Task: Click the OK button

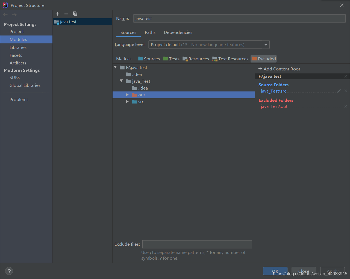Action: tap(275, 271)
